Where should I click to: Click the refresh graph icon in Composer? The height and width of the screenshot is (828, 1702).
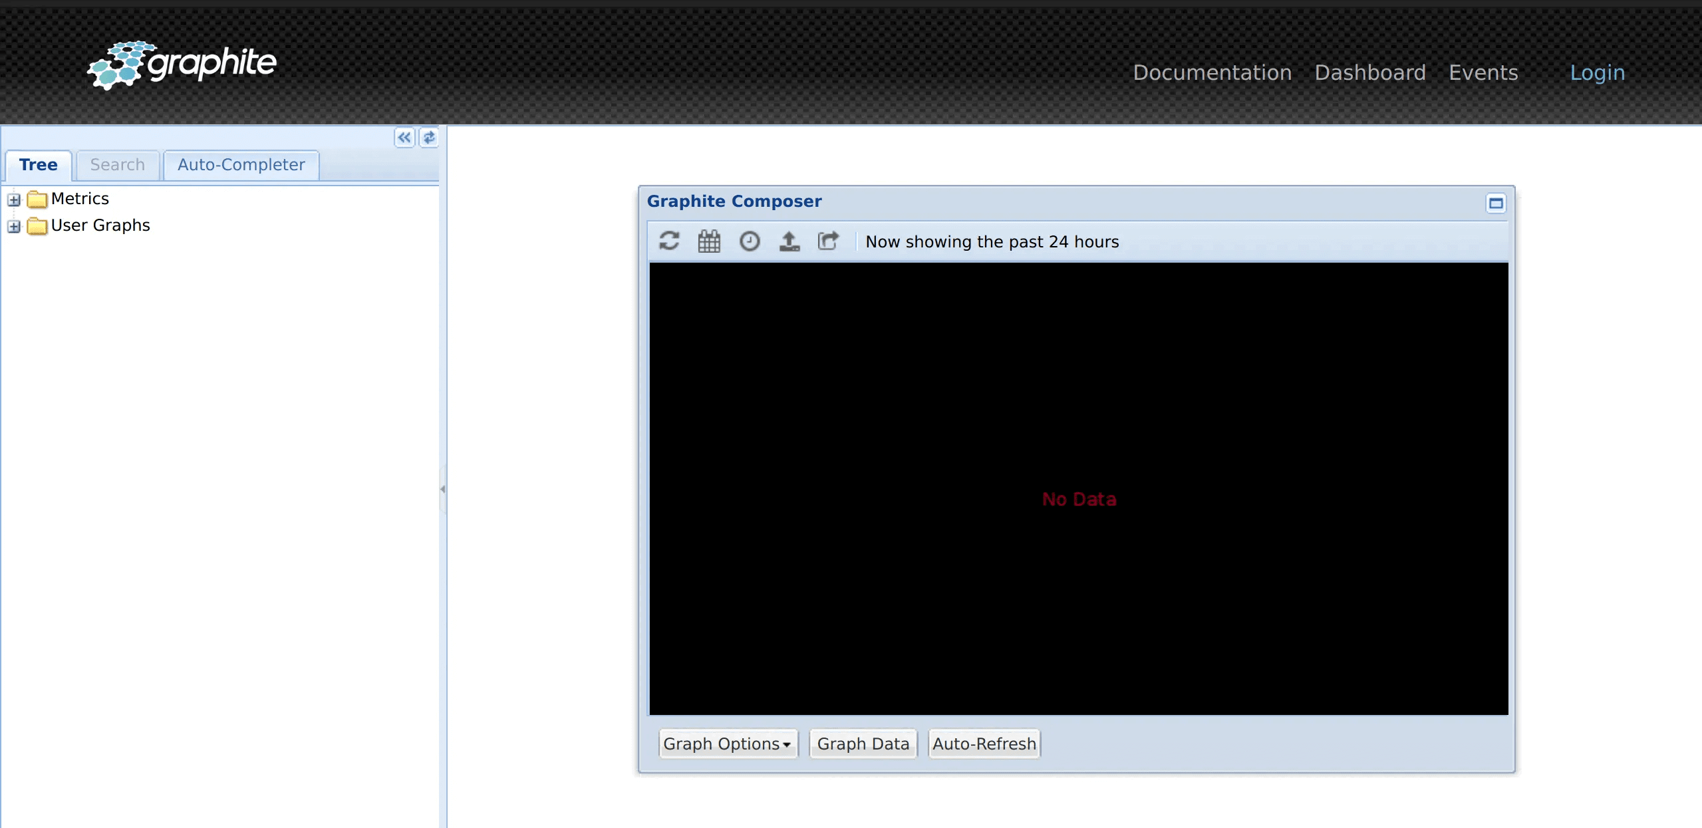669,241
